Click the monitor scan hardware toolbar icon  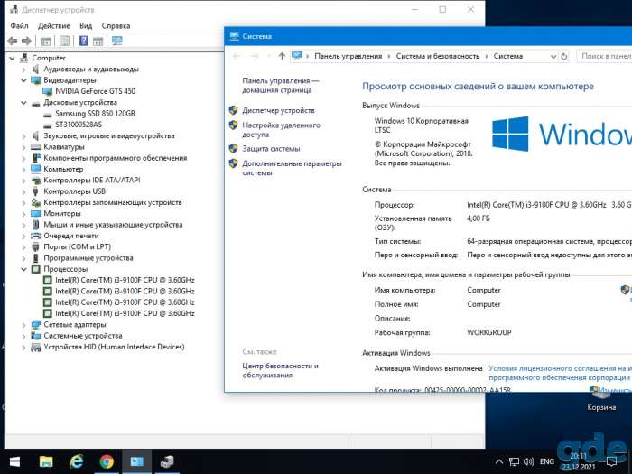[116, 41]
